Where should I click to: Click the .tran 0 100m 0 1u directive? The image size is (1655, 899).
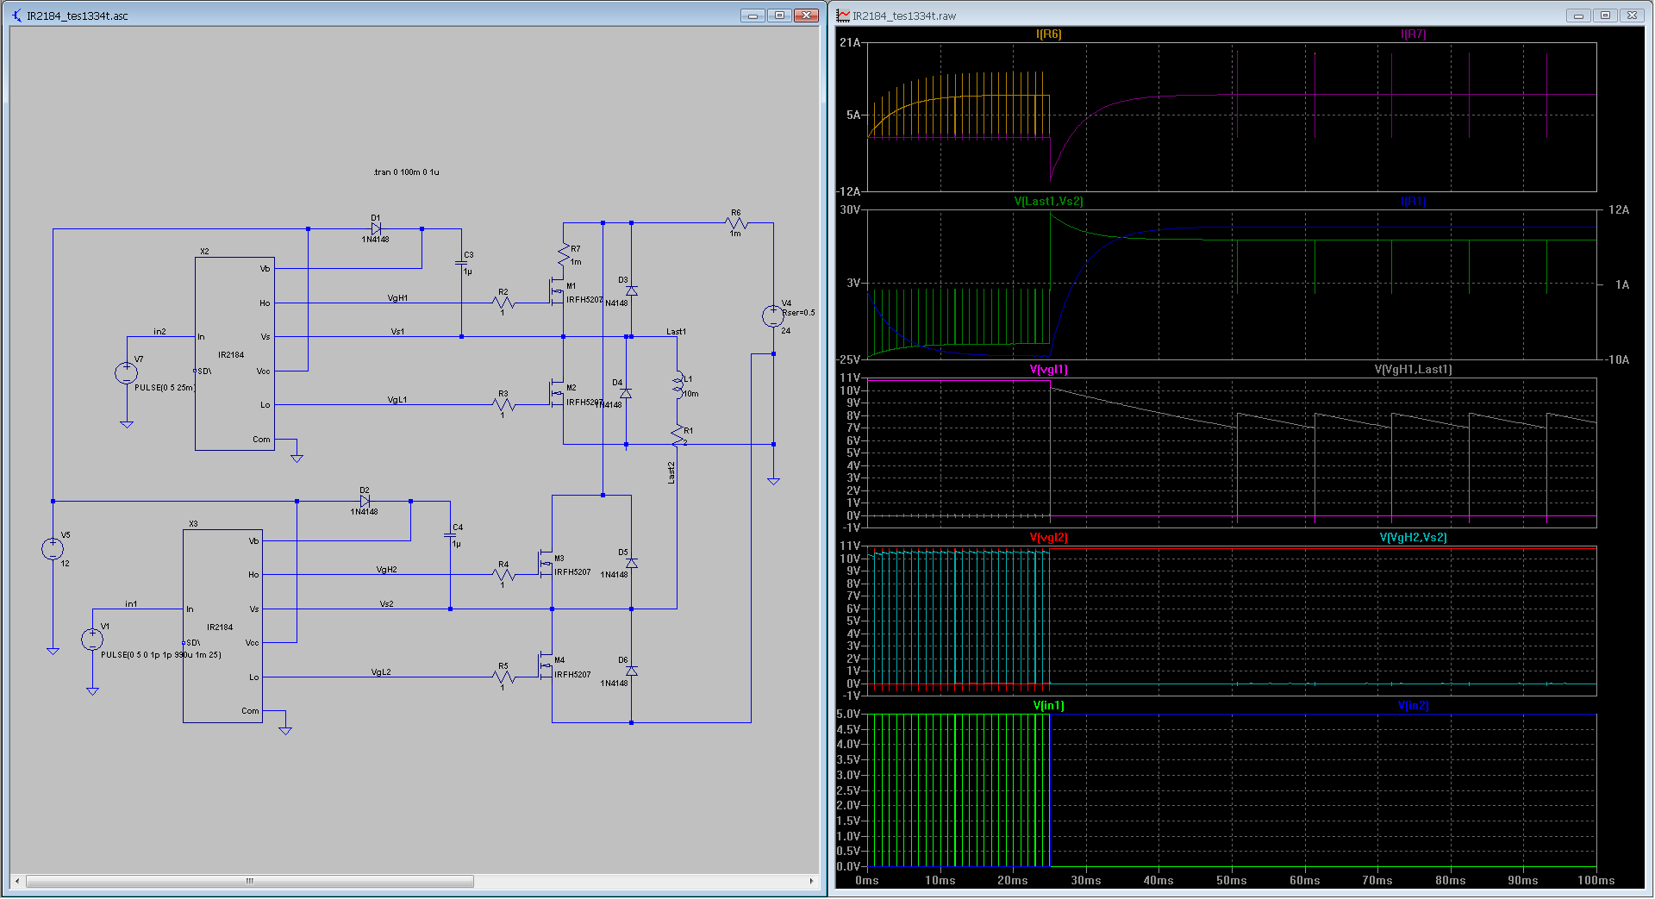click(x=406, y=172)
